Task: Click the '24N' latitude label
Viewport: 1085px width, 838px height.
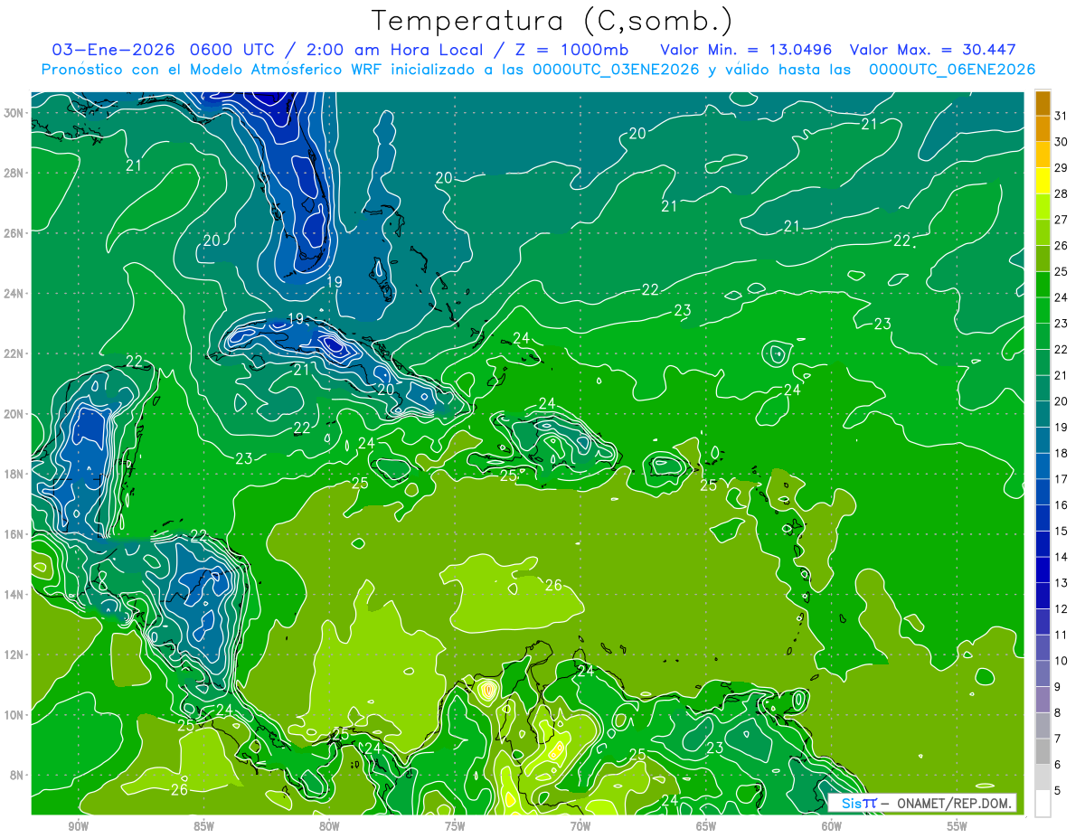Action: 15,294
